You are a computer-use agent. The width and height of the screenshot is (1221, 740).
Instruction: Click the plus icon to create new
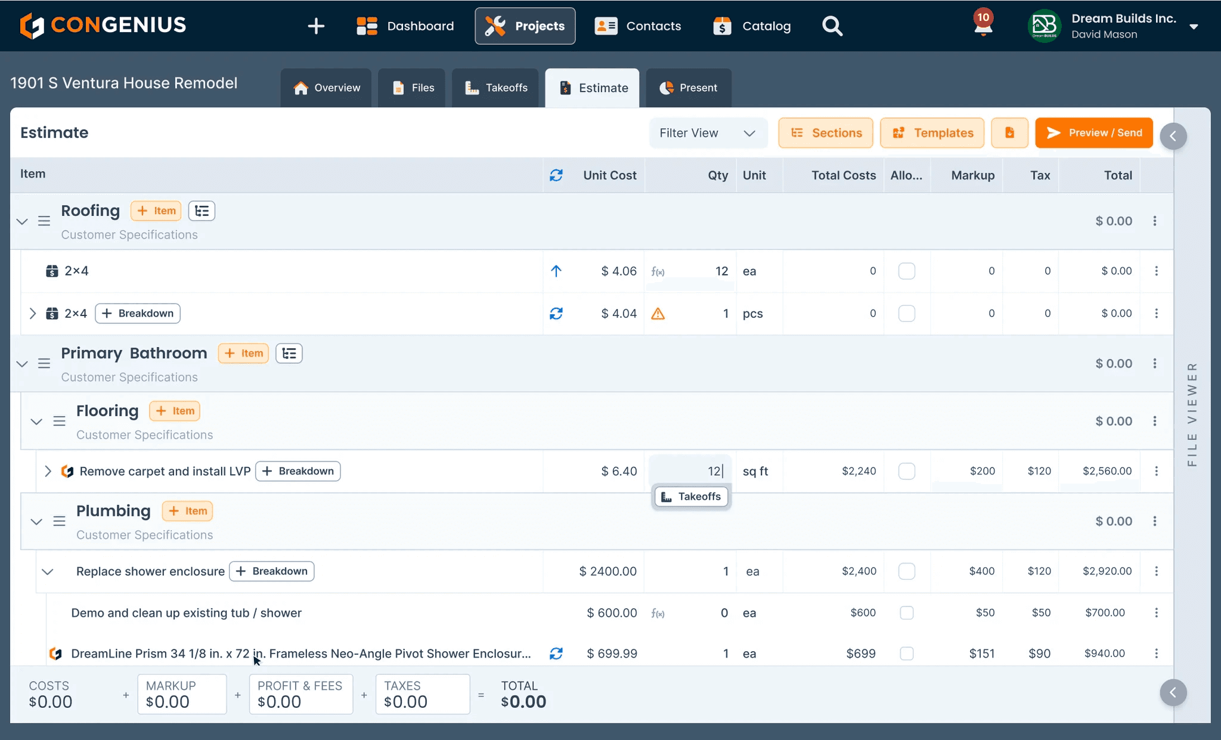point(316,26)
